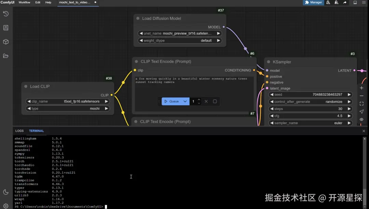The width and height of the screenshot is (369, 209).
Task: Open control_after_generate randomize selector
Action: coord(310,102)
